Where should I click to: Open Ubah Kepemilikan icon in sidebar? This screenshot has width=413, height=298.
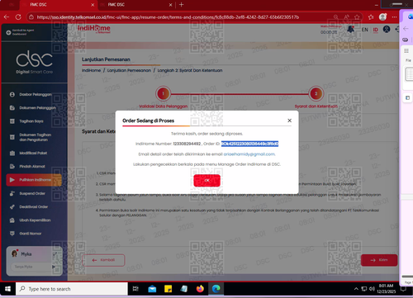12,220
